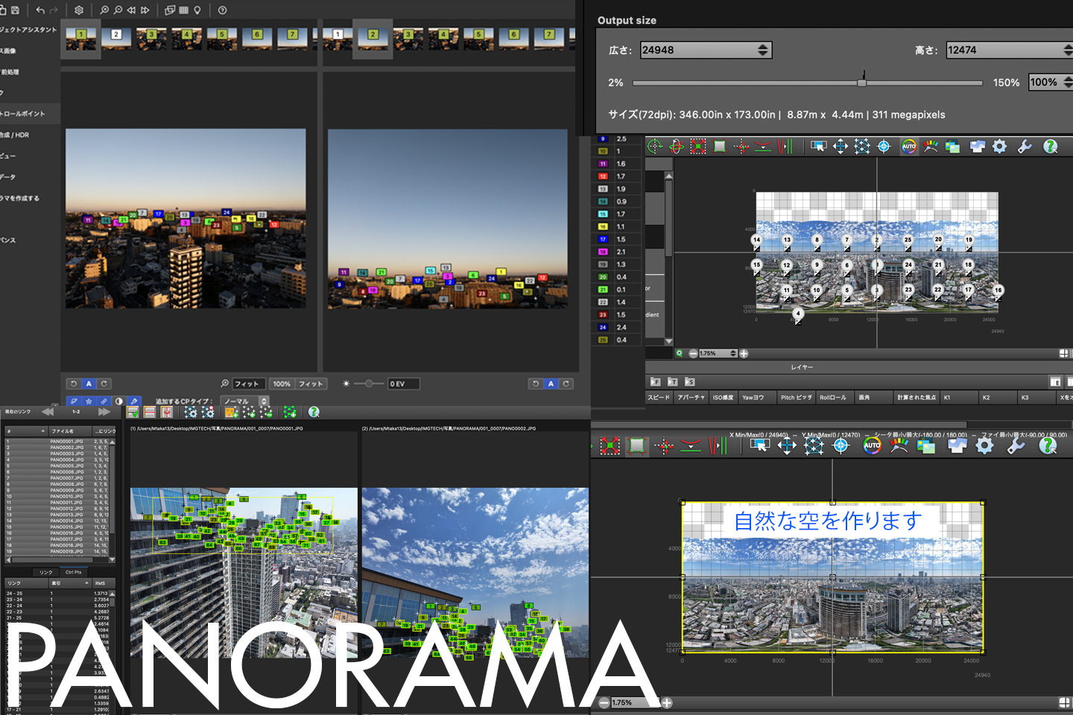Click the AUTO color icon in upper editor toolbar
Image resolution: width=1073 pixels, height=715 pixels.
909,147
